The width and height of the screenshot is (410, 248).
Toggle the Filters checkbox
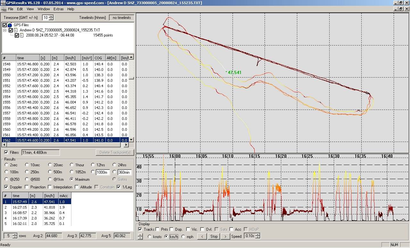point(6,153)
